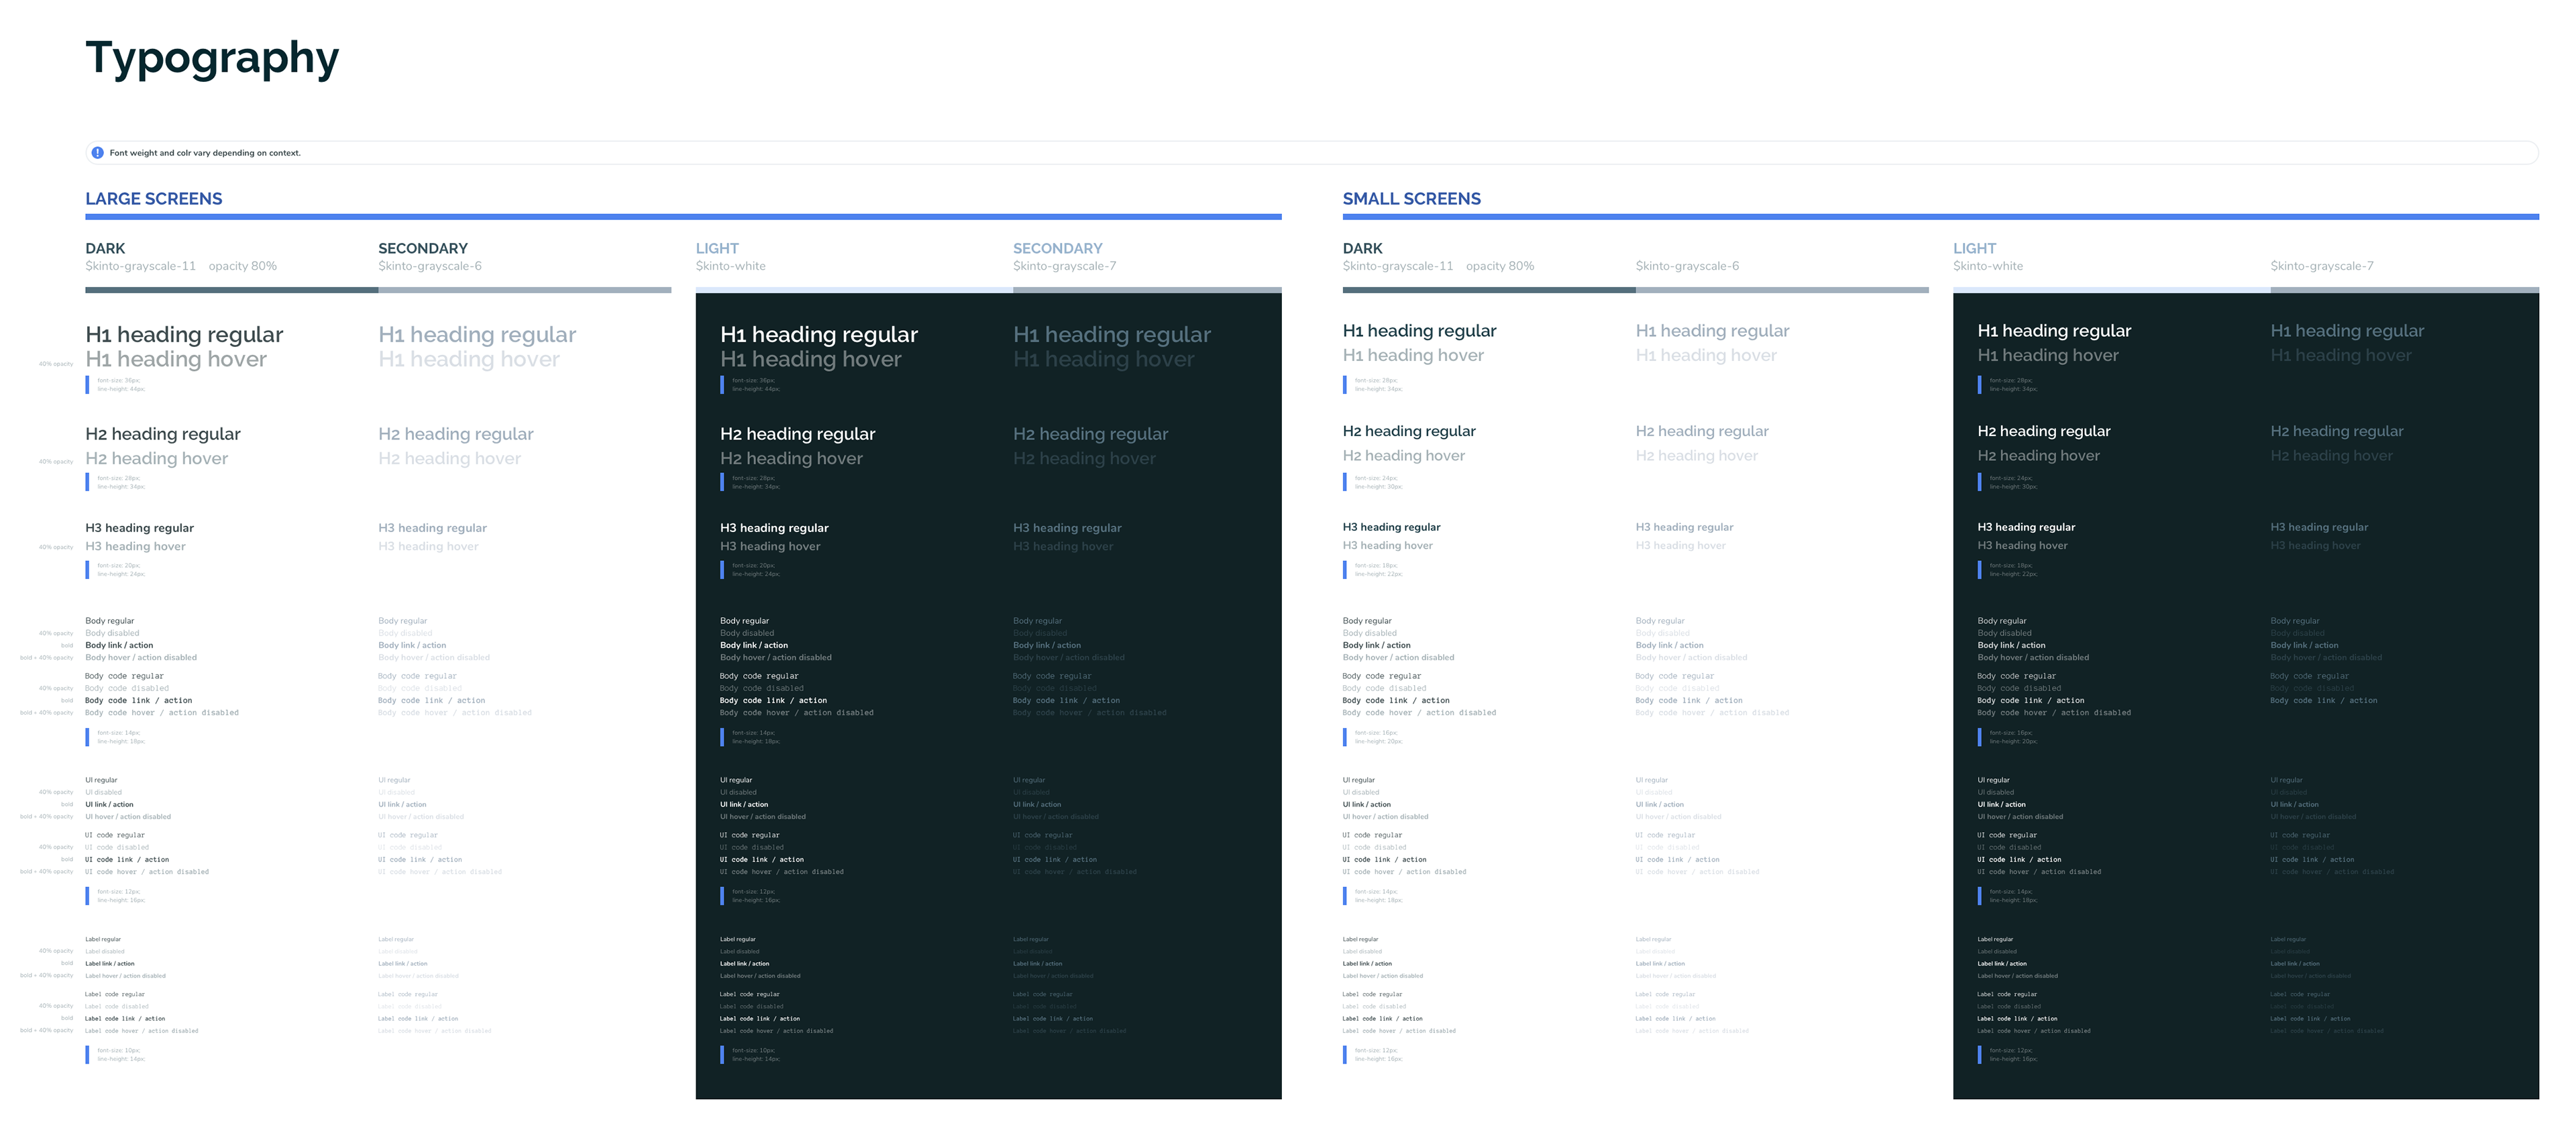Click 'Body hover / action disabled' in Large Screens DARK column
Screen dimensions: 2576x1136
[x=141, y=657]
